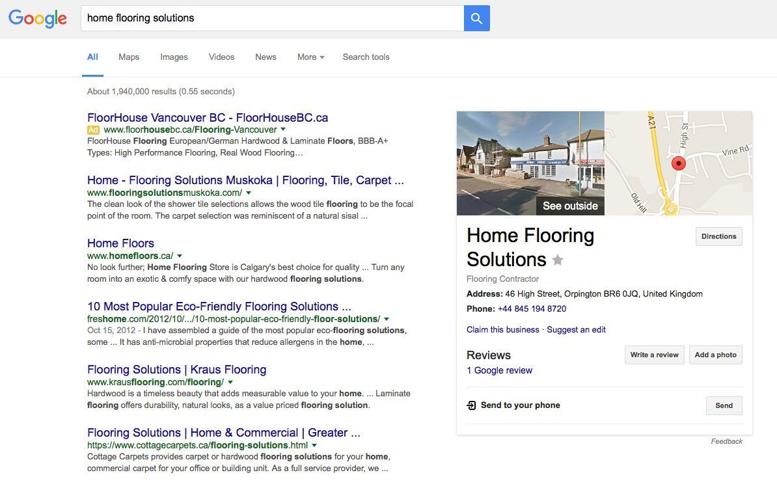Switch to the Images tab
Image resolution: width=777 pixels, height=490 pixels.
pos(174,57)
